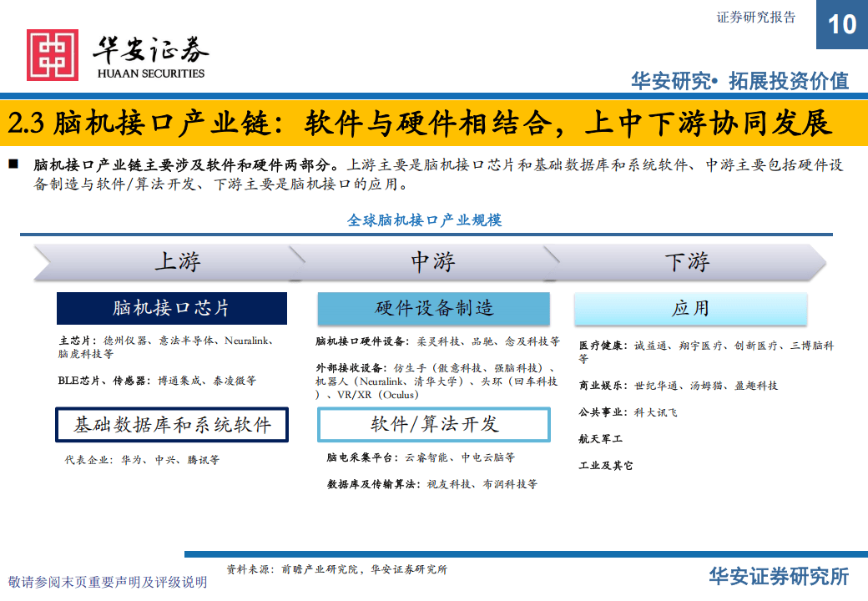Image resolution: width=868 pixels, height=601 pixels.
Task: Click the '资料来源' source citation
Action: pos(336,569)
